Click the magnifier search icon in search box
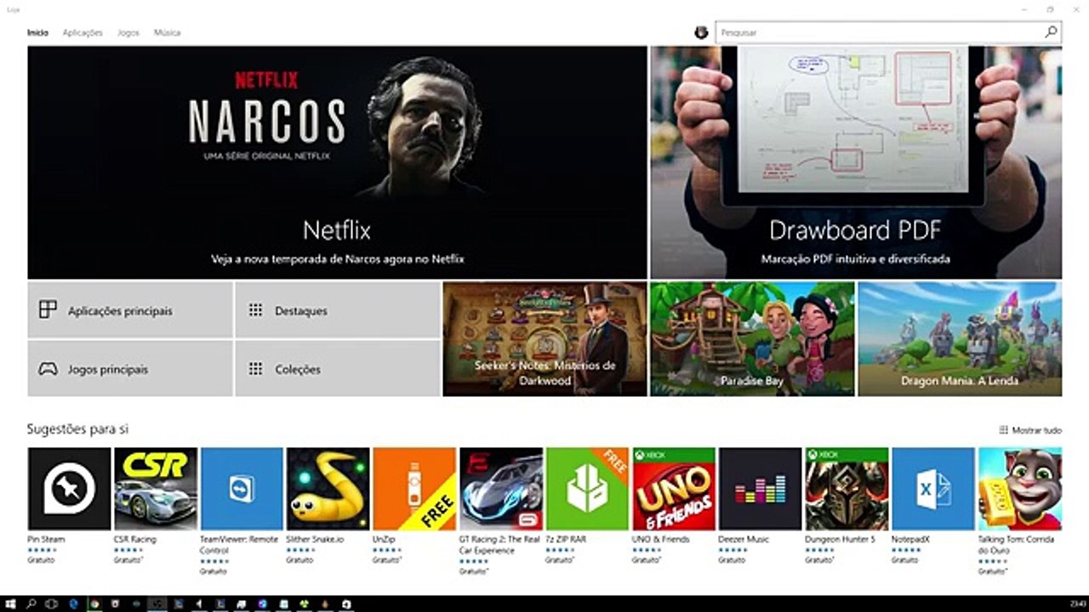 click(x=1052, y=32)
